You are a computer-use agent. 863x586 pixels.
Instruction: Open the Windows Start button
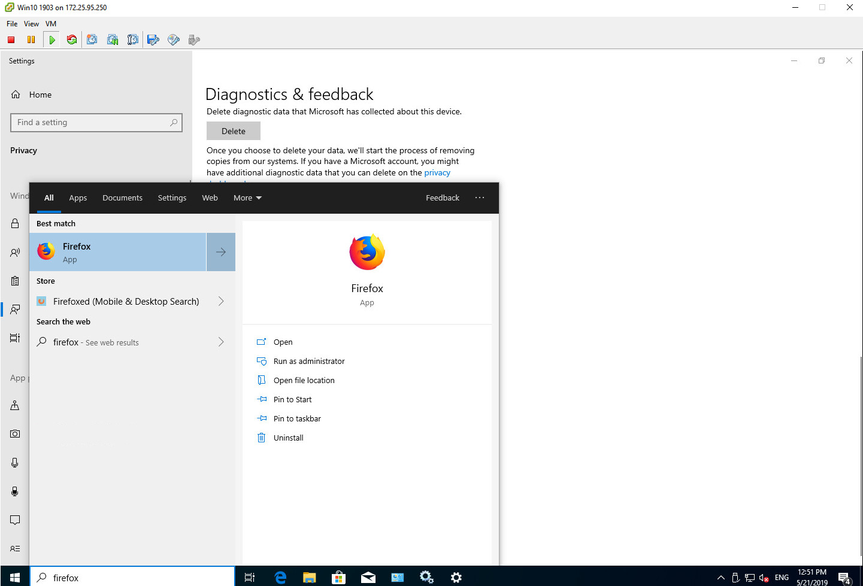pos(15,577)
